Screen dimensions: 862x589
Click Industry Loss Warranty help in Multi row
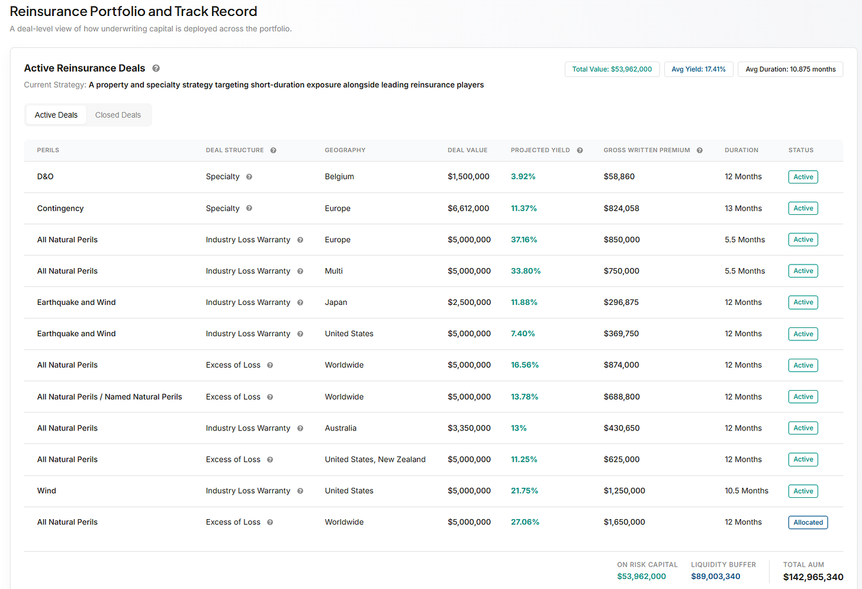(x=300, y=271)
